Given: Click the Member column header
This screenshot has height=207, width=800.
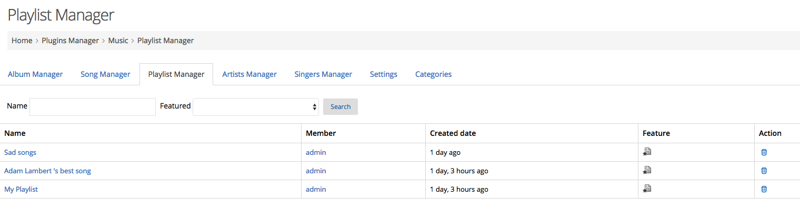Looking at the screenshot, I should pyautogui.click(x=321, y=133).
